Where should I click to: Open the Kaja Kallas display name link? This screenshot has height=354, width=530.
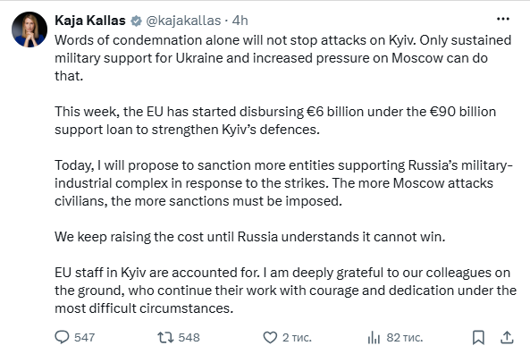tap(90, 21)
